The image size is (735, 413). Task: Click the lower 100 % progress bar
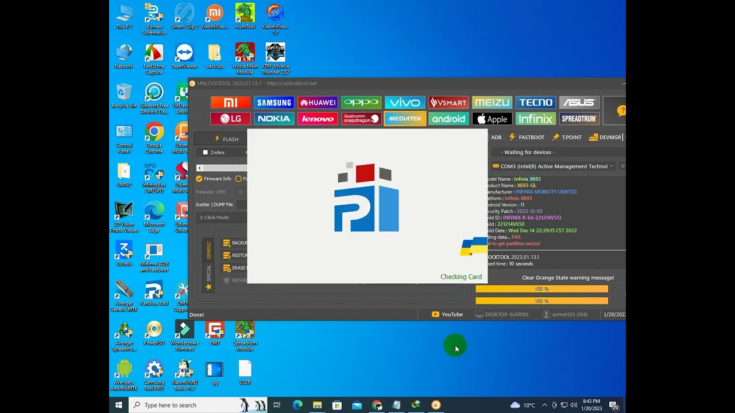(541, 301)
